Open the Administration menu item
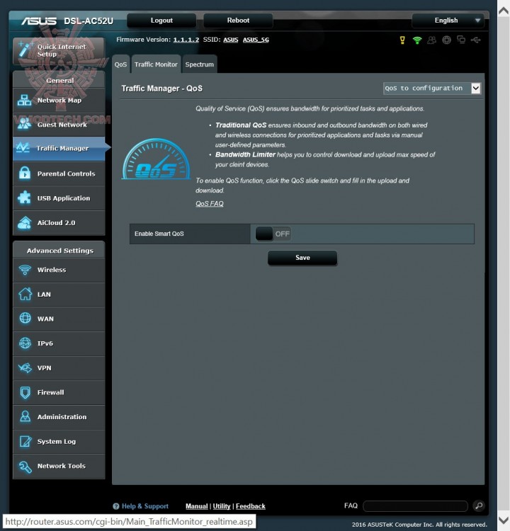 click(59, 417)
